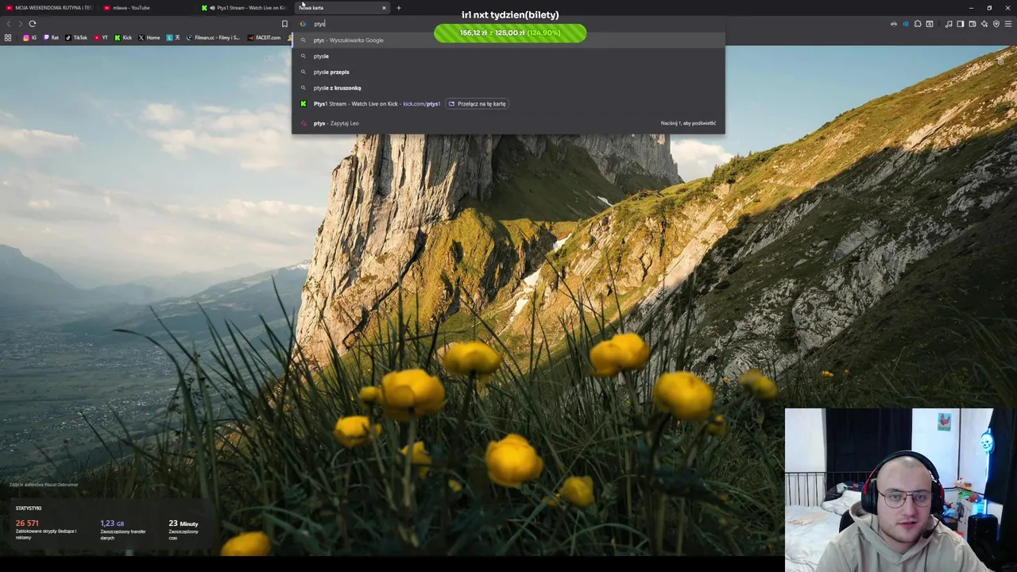Select the 'ptysie' search suggestion
Image resolution: width=1017 pixels, height=572 pixels.
point(508,56)
